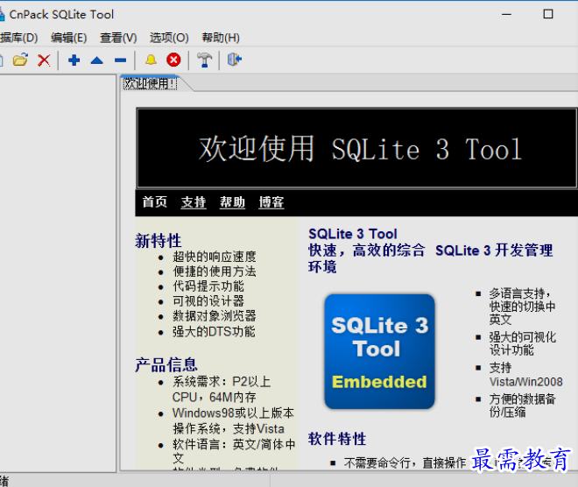
Task: Click the 支持 navigation link
Action: (194, 202)
